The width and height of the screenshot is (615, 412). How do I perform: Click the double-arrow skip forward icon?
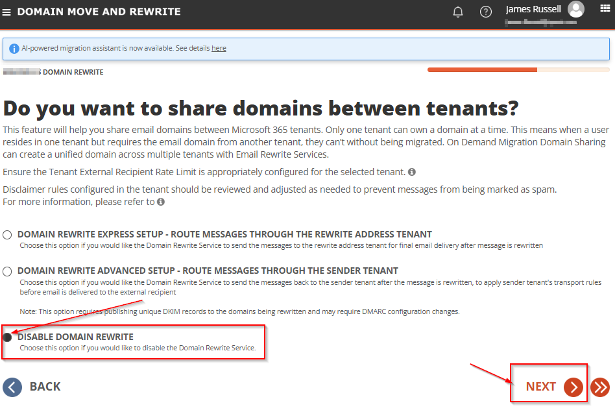[x=600, y=387]
